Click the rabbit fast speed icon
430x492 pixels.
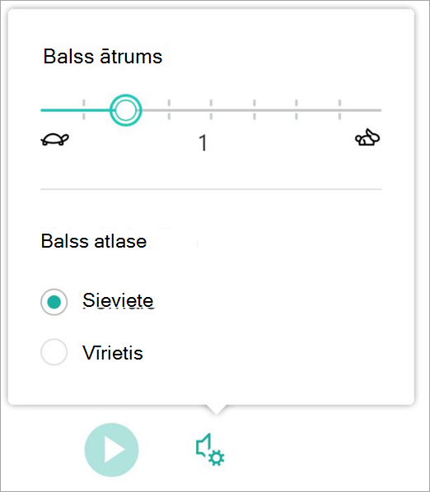[x=367, y=137]
